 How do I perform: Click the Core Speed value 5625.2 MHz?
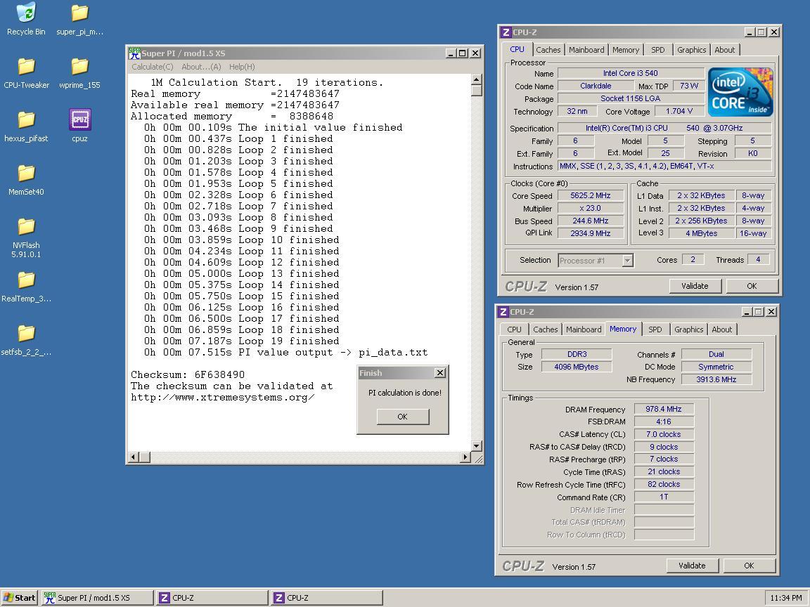point(591,195)
